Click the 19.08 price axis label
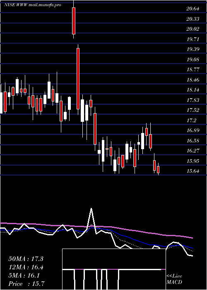 pyautogui.click(x=193, y=60)
